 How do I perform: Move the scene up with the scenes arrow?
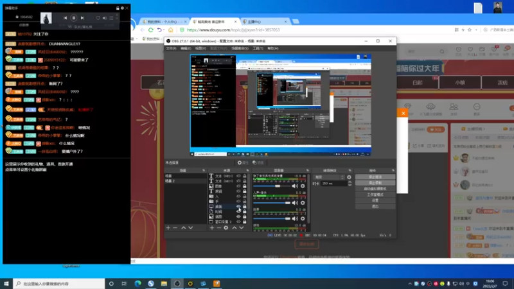point(184,228)
